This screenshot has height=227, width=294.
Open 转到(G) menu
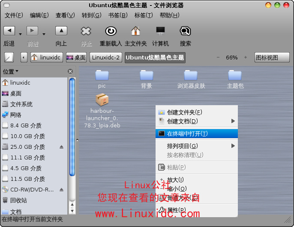click(92, 15)
